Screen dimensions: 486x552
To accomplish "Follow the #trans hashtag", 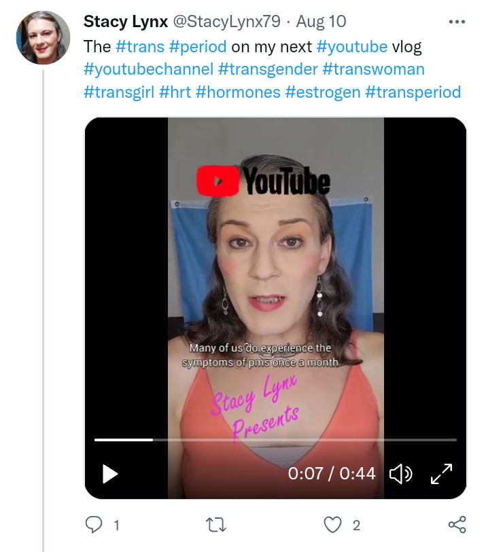I will (x=140, y=46).
